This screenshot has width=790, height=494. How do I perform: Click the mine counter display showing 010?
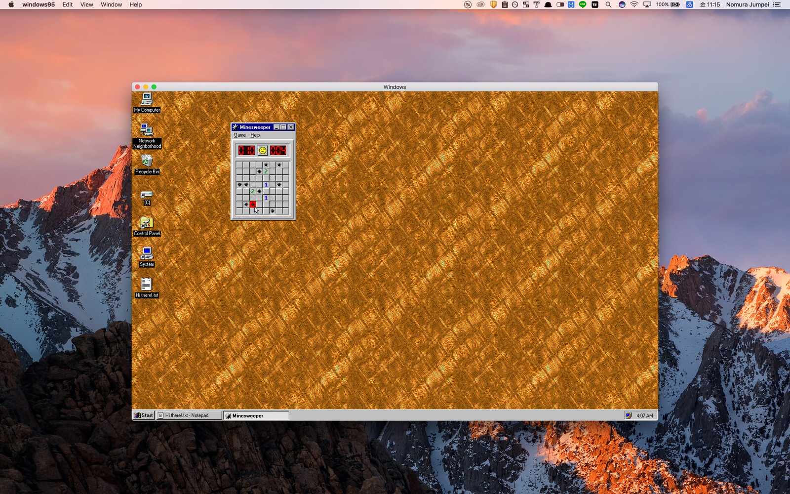click(246, 150)
